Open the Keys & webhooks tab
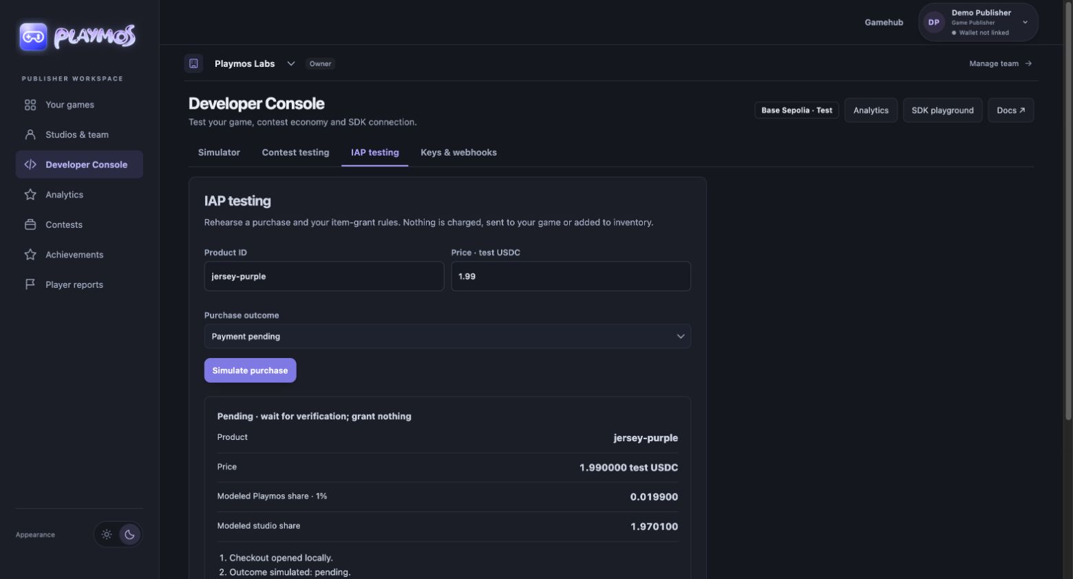 point(458,152)
